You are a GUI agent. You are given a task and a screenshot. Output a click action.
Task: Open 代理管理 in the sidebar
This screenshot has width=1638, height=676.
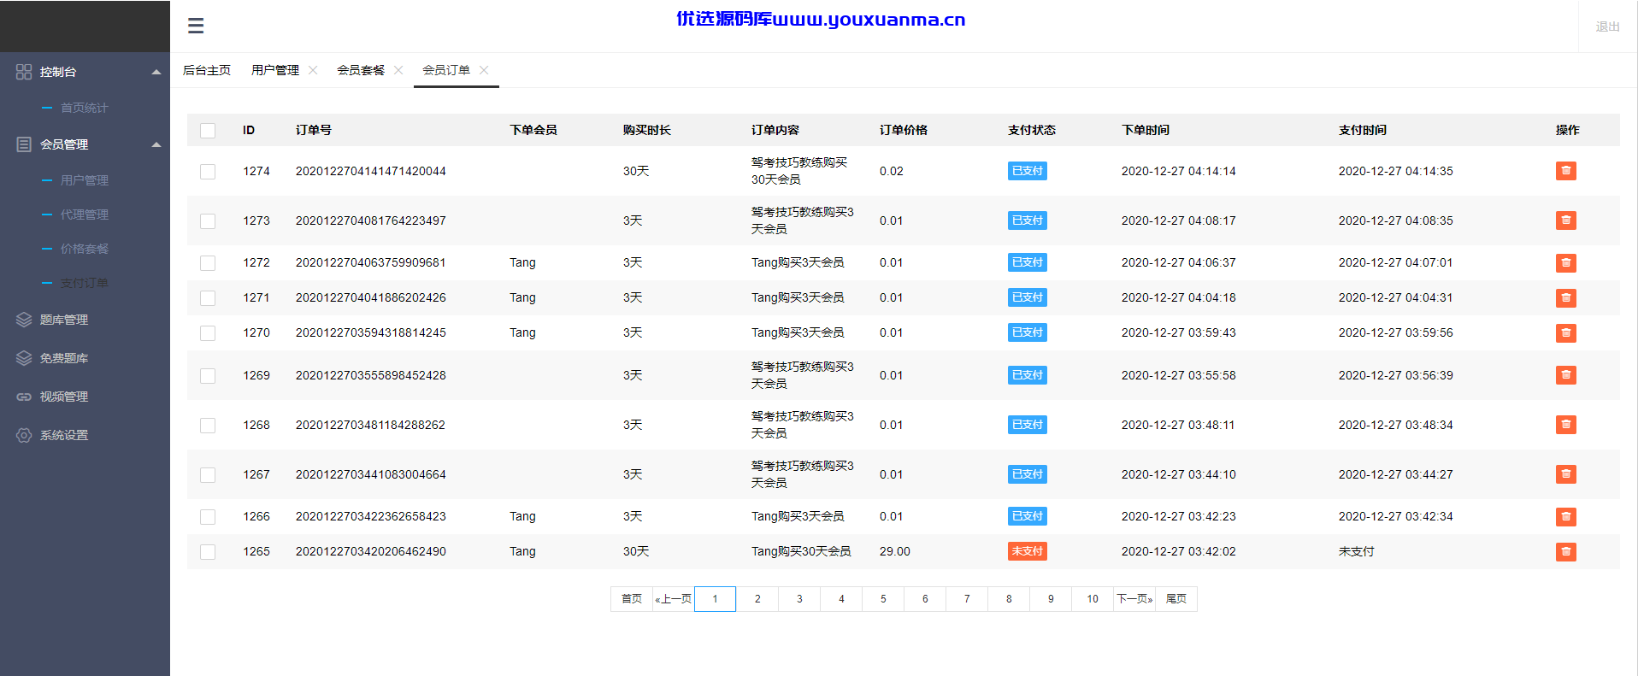pyautogui.click(x=84, y=215)
